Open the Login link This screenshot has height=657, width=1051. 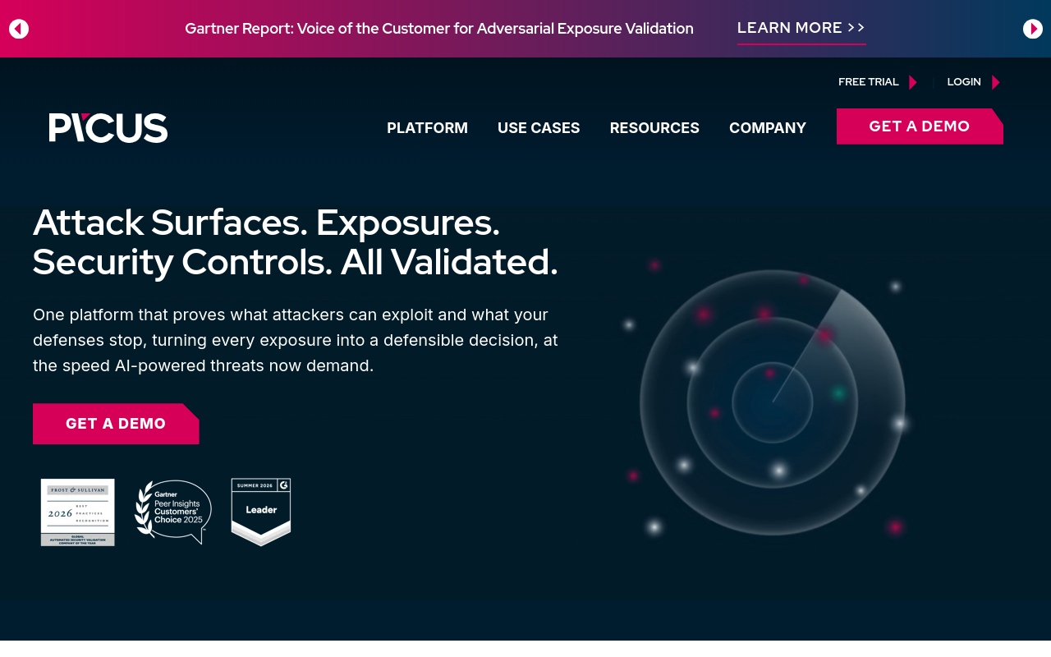[974, 82]
